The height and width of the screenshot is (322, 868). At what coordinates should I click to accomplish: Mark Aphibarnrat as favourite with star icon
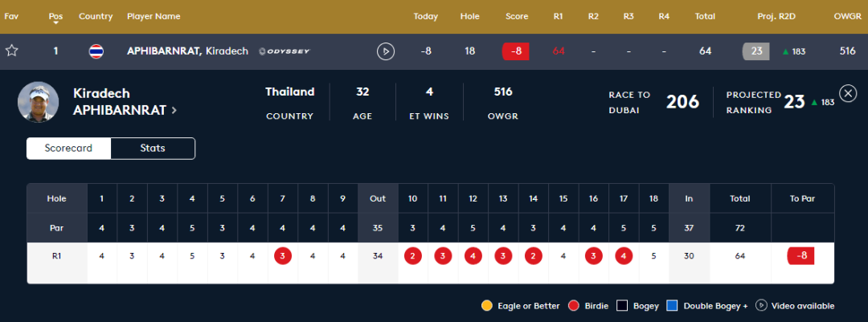coord(11,51)
